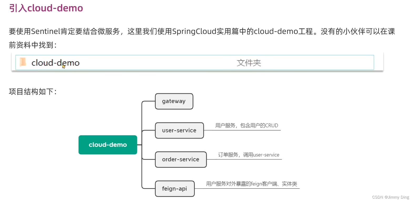Screen dimensions: 413x202
Task: Select the cloud-demo folder name
Action: 55,63
